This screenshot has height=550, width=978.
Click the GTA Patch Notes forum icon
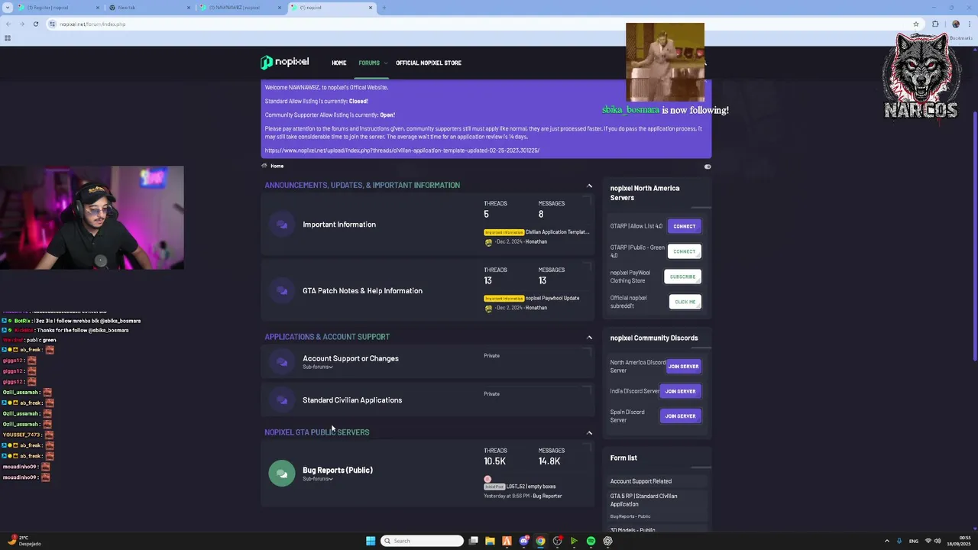coord(282,290)
